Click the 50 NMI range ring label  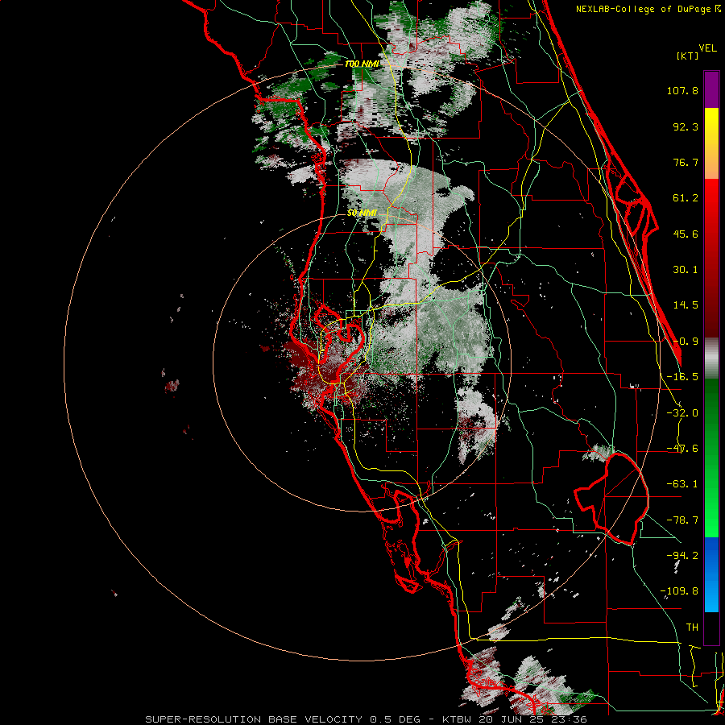click(x=362, y=213)
